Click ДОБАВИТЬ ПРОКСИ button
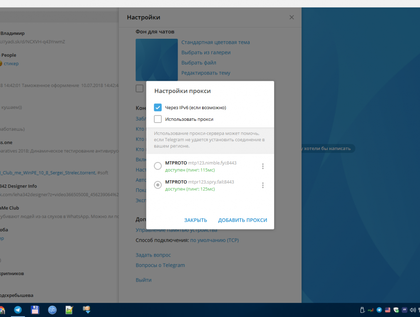Viewport: 420px width, 317px height. coord(242,220)
